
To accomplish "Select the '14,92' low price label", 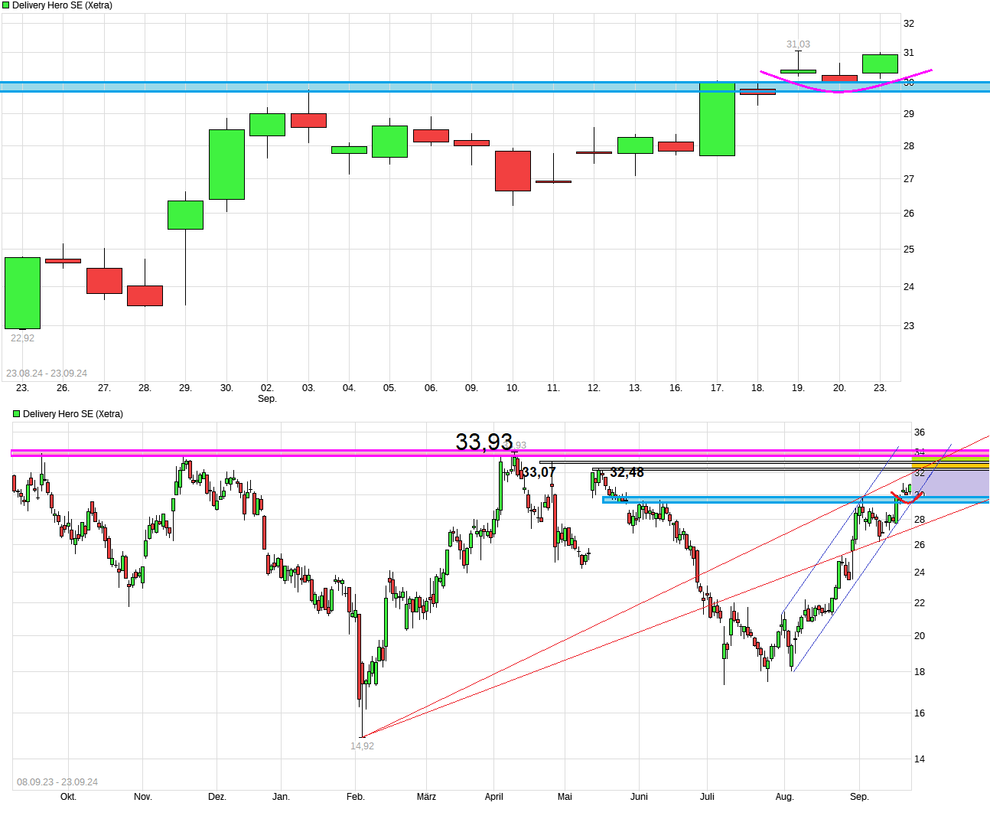I will coord(362,745).
